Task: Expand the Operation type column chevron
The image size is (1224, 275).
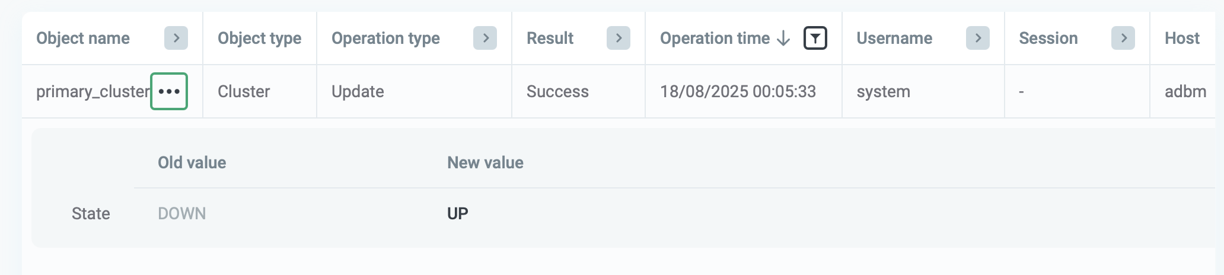Action: [x=485, y=39]
